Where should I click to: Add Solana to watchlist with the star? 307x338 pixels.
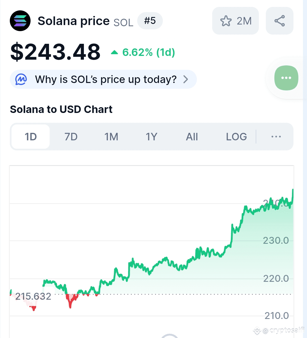tap(226, 21)
